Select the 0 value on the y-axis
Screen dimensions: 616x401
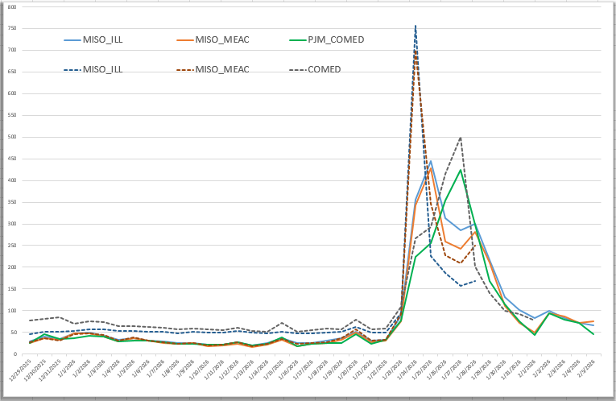click(14, 353)
